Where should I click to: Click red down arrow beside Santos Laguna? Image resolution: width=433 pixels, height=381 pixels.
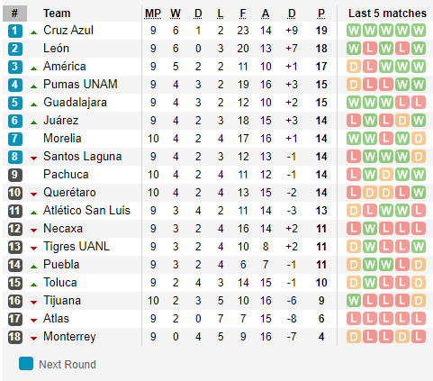(34, 159)
